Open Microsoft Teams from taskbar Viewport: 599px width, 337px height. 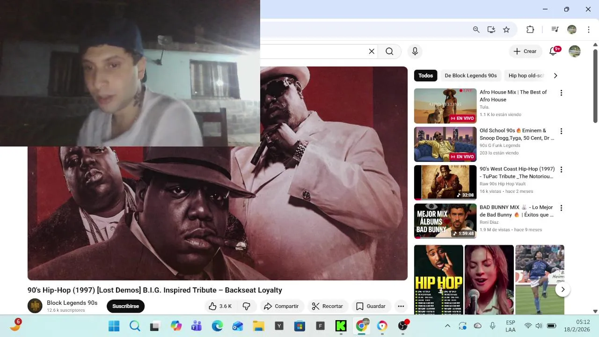tap(197, 326)
